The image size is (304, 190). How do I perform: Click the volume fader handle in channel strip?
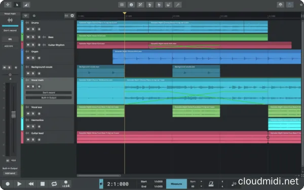tap(13, 115)
